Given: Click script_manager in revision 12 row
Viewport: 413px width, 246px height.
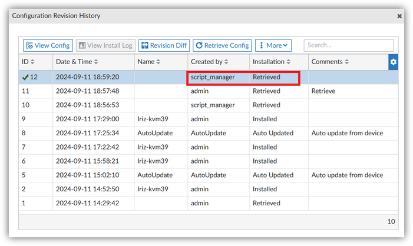Looking at the screenshot, I should pos(213,77).
